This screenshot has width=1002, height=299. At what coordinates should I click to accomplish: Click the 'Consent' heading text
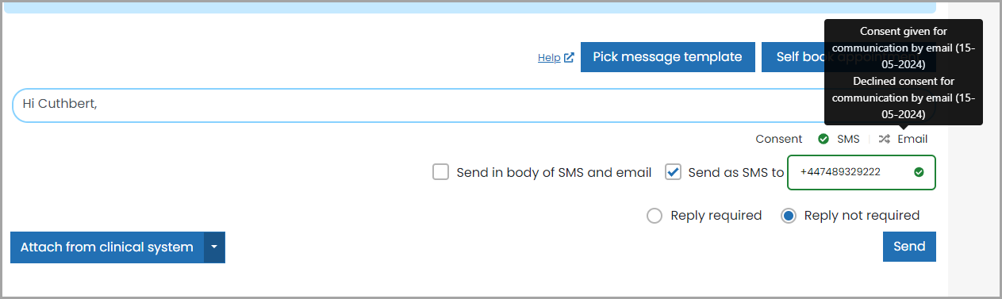point(779,139)
